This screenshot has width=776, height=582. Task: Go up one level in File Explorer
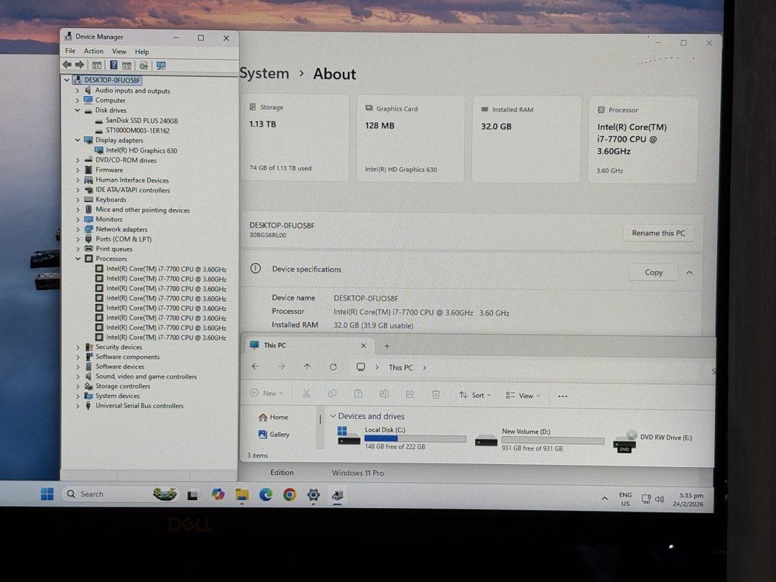(307, 366)
